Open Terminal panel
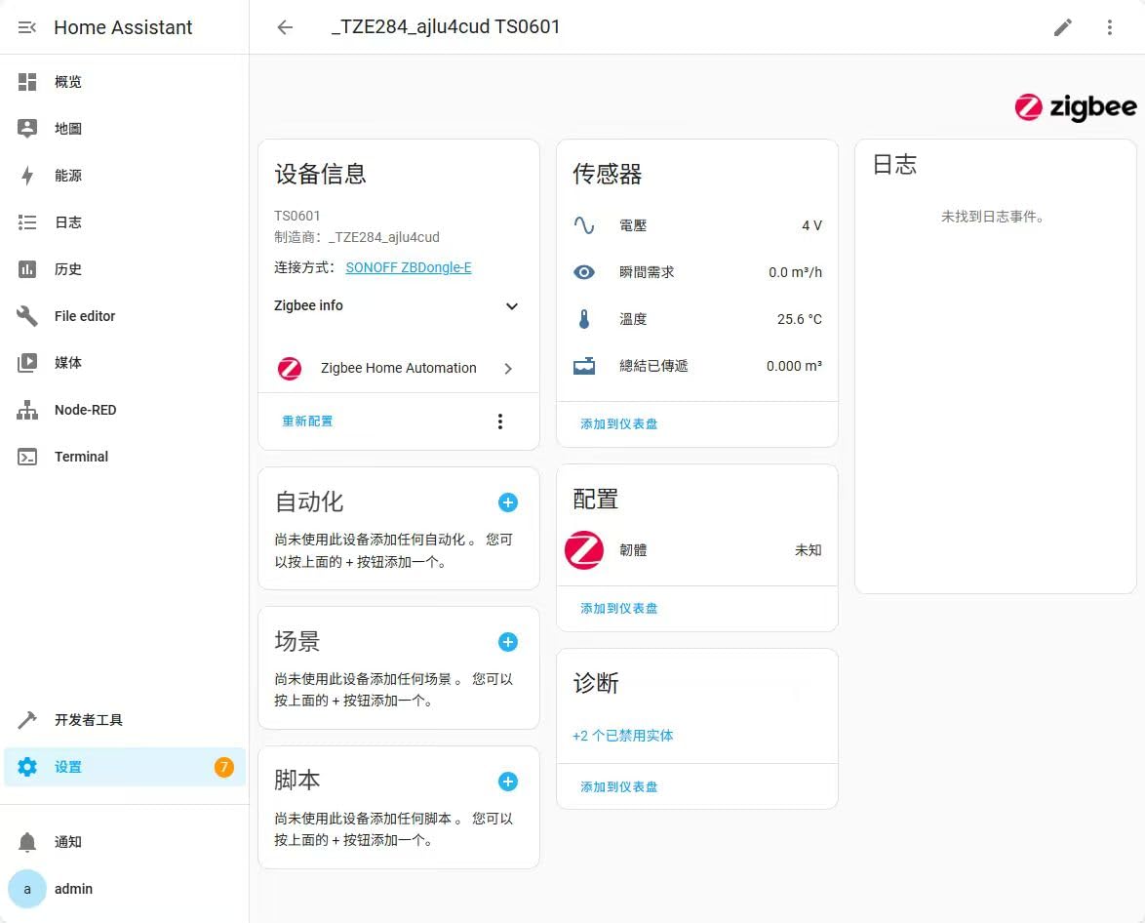The height and width of the screenshot is (923, 1145). 124,457
